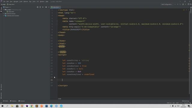Click the CRLF line separator status entry
This screenshot has height=108, width=192.
tap(177, 103)
